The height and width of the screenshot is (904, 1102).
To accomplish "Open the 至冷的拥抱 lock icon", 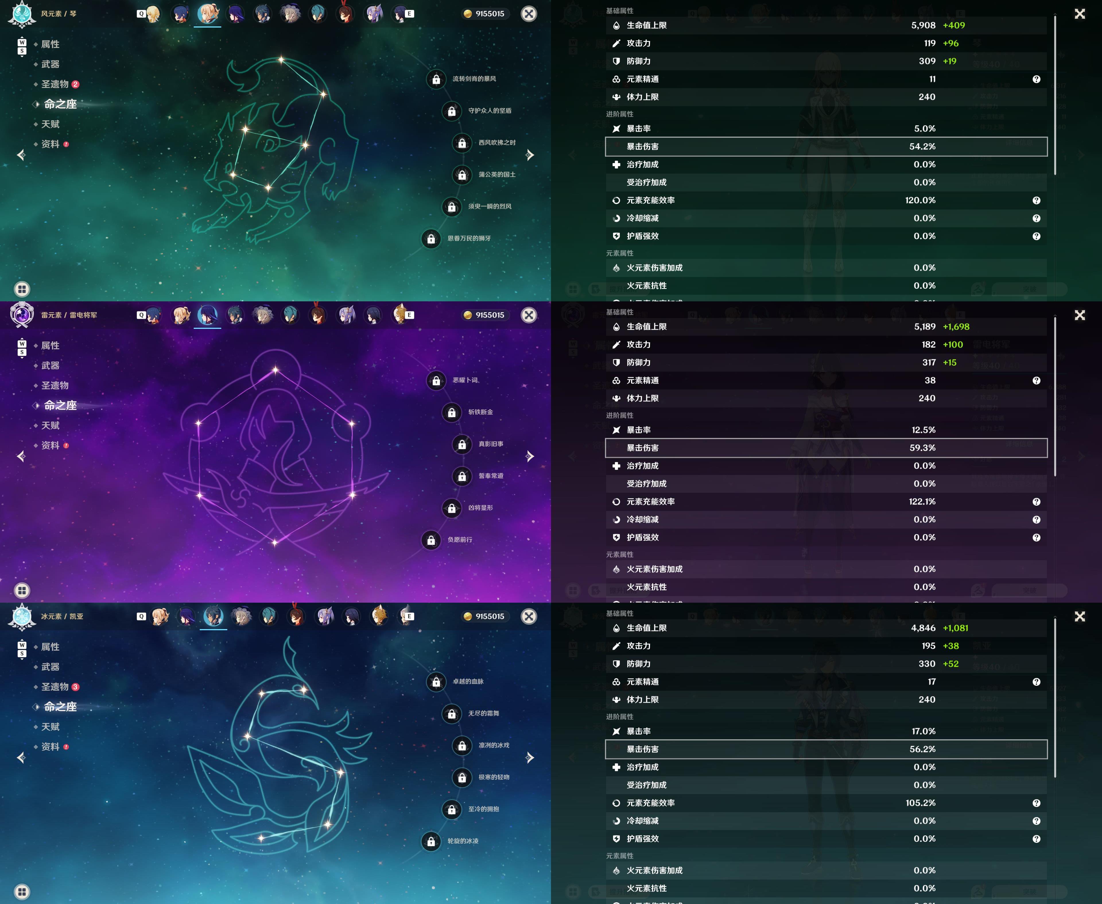I will point(451,810).
